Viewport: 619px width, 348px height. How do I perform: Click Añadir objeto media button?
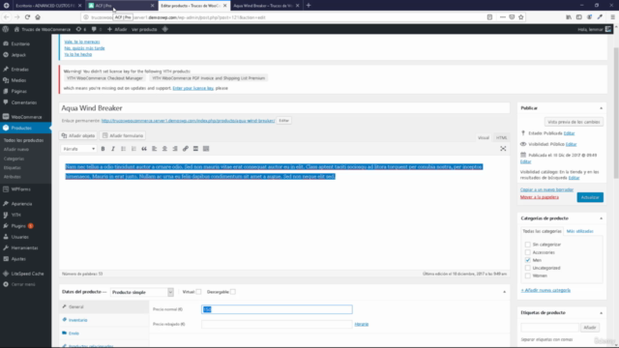78,135
